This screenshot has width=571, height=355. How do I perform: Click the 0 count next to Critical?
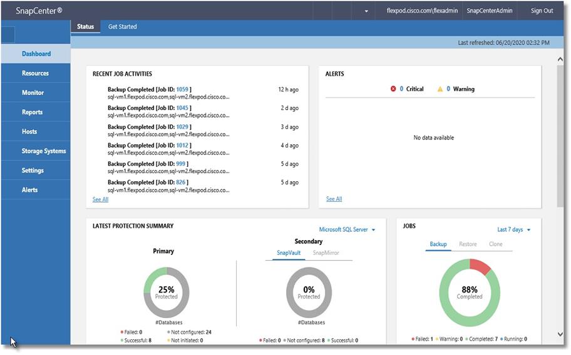[x=401, y=89]
